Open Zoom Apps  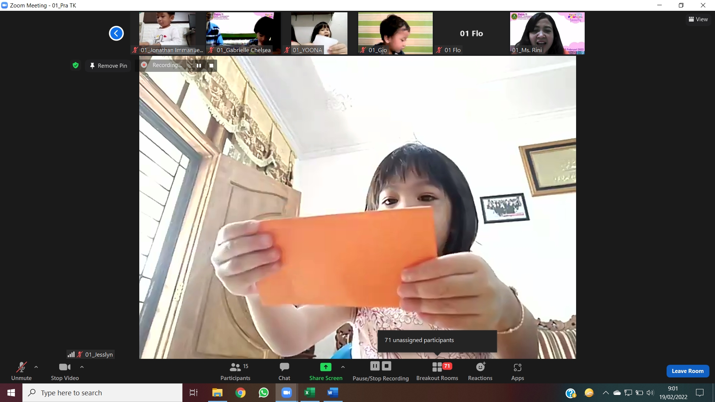517,371
